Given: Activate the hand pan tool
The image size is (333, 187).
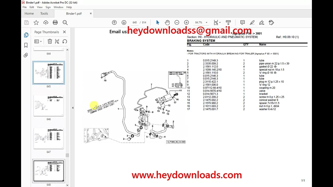Looking at the screenshot, I should (x=167, y=23).
